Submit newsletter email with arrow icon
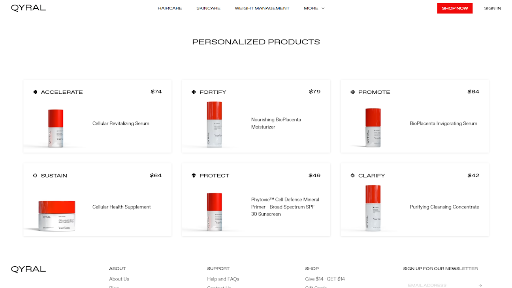512x288 pixels. pyautogui.click(x=480, y=285)
